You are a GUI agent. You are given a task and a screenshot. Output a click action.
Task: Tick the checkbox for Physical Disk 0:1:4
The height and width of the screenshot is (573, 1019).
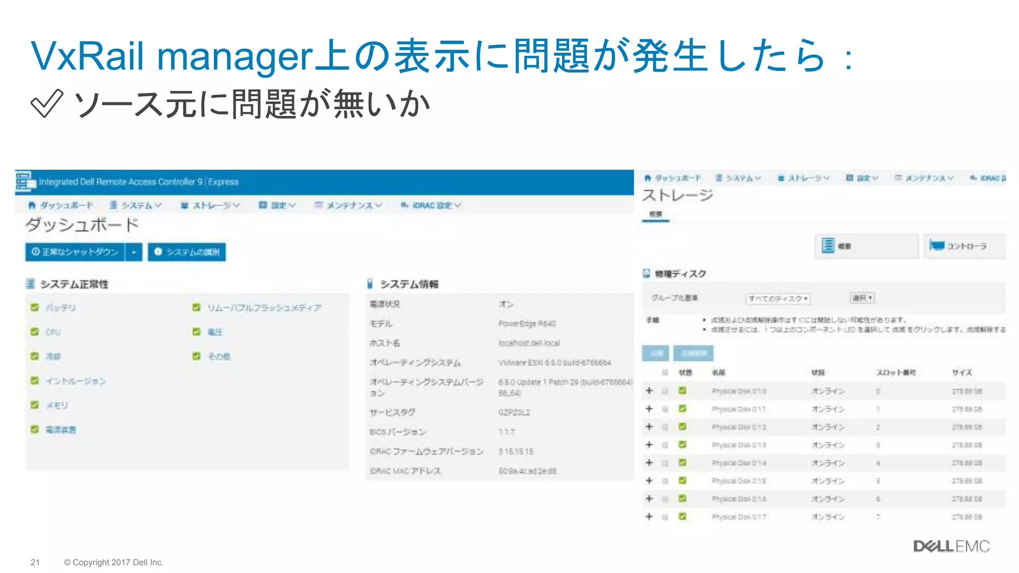click(x=665, y=463)
